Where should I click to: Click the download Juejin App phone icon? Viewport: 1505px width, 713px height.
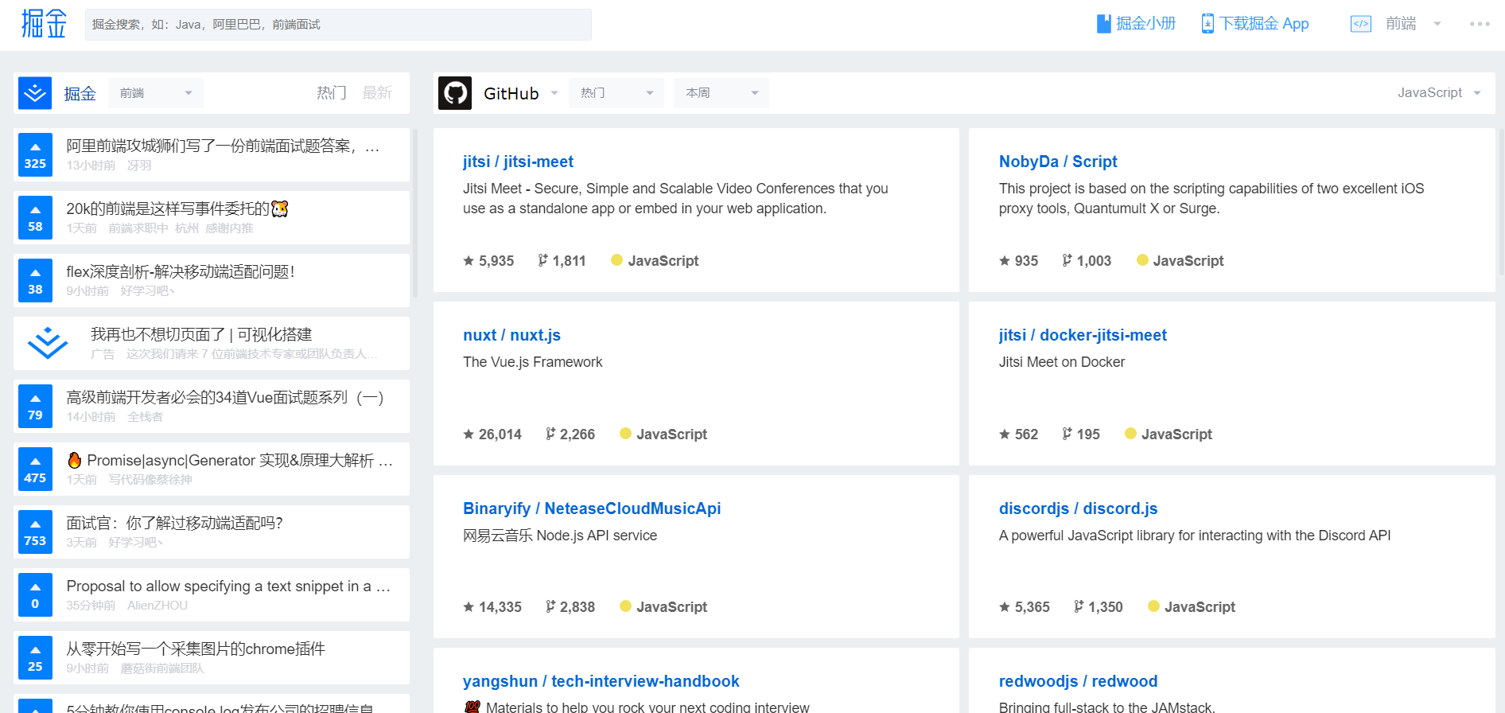pos(1207,24)
